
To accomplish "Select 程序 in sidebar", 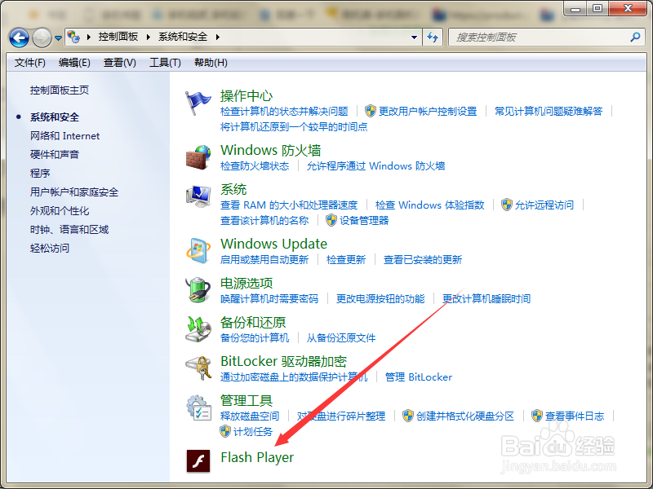I will pos(40,174).
